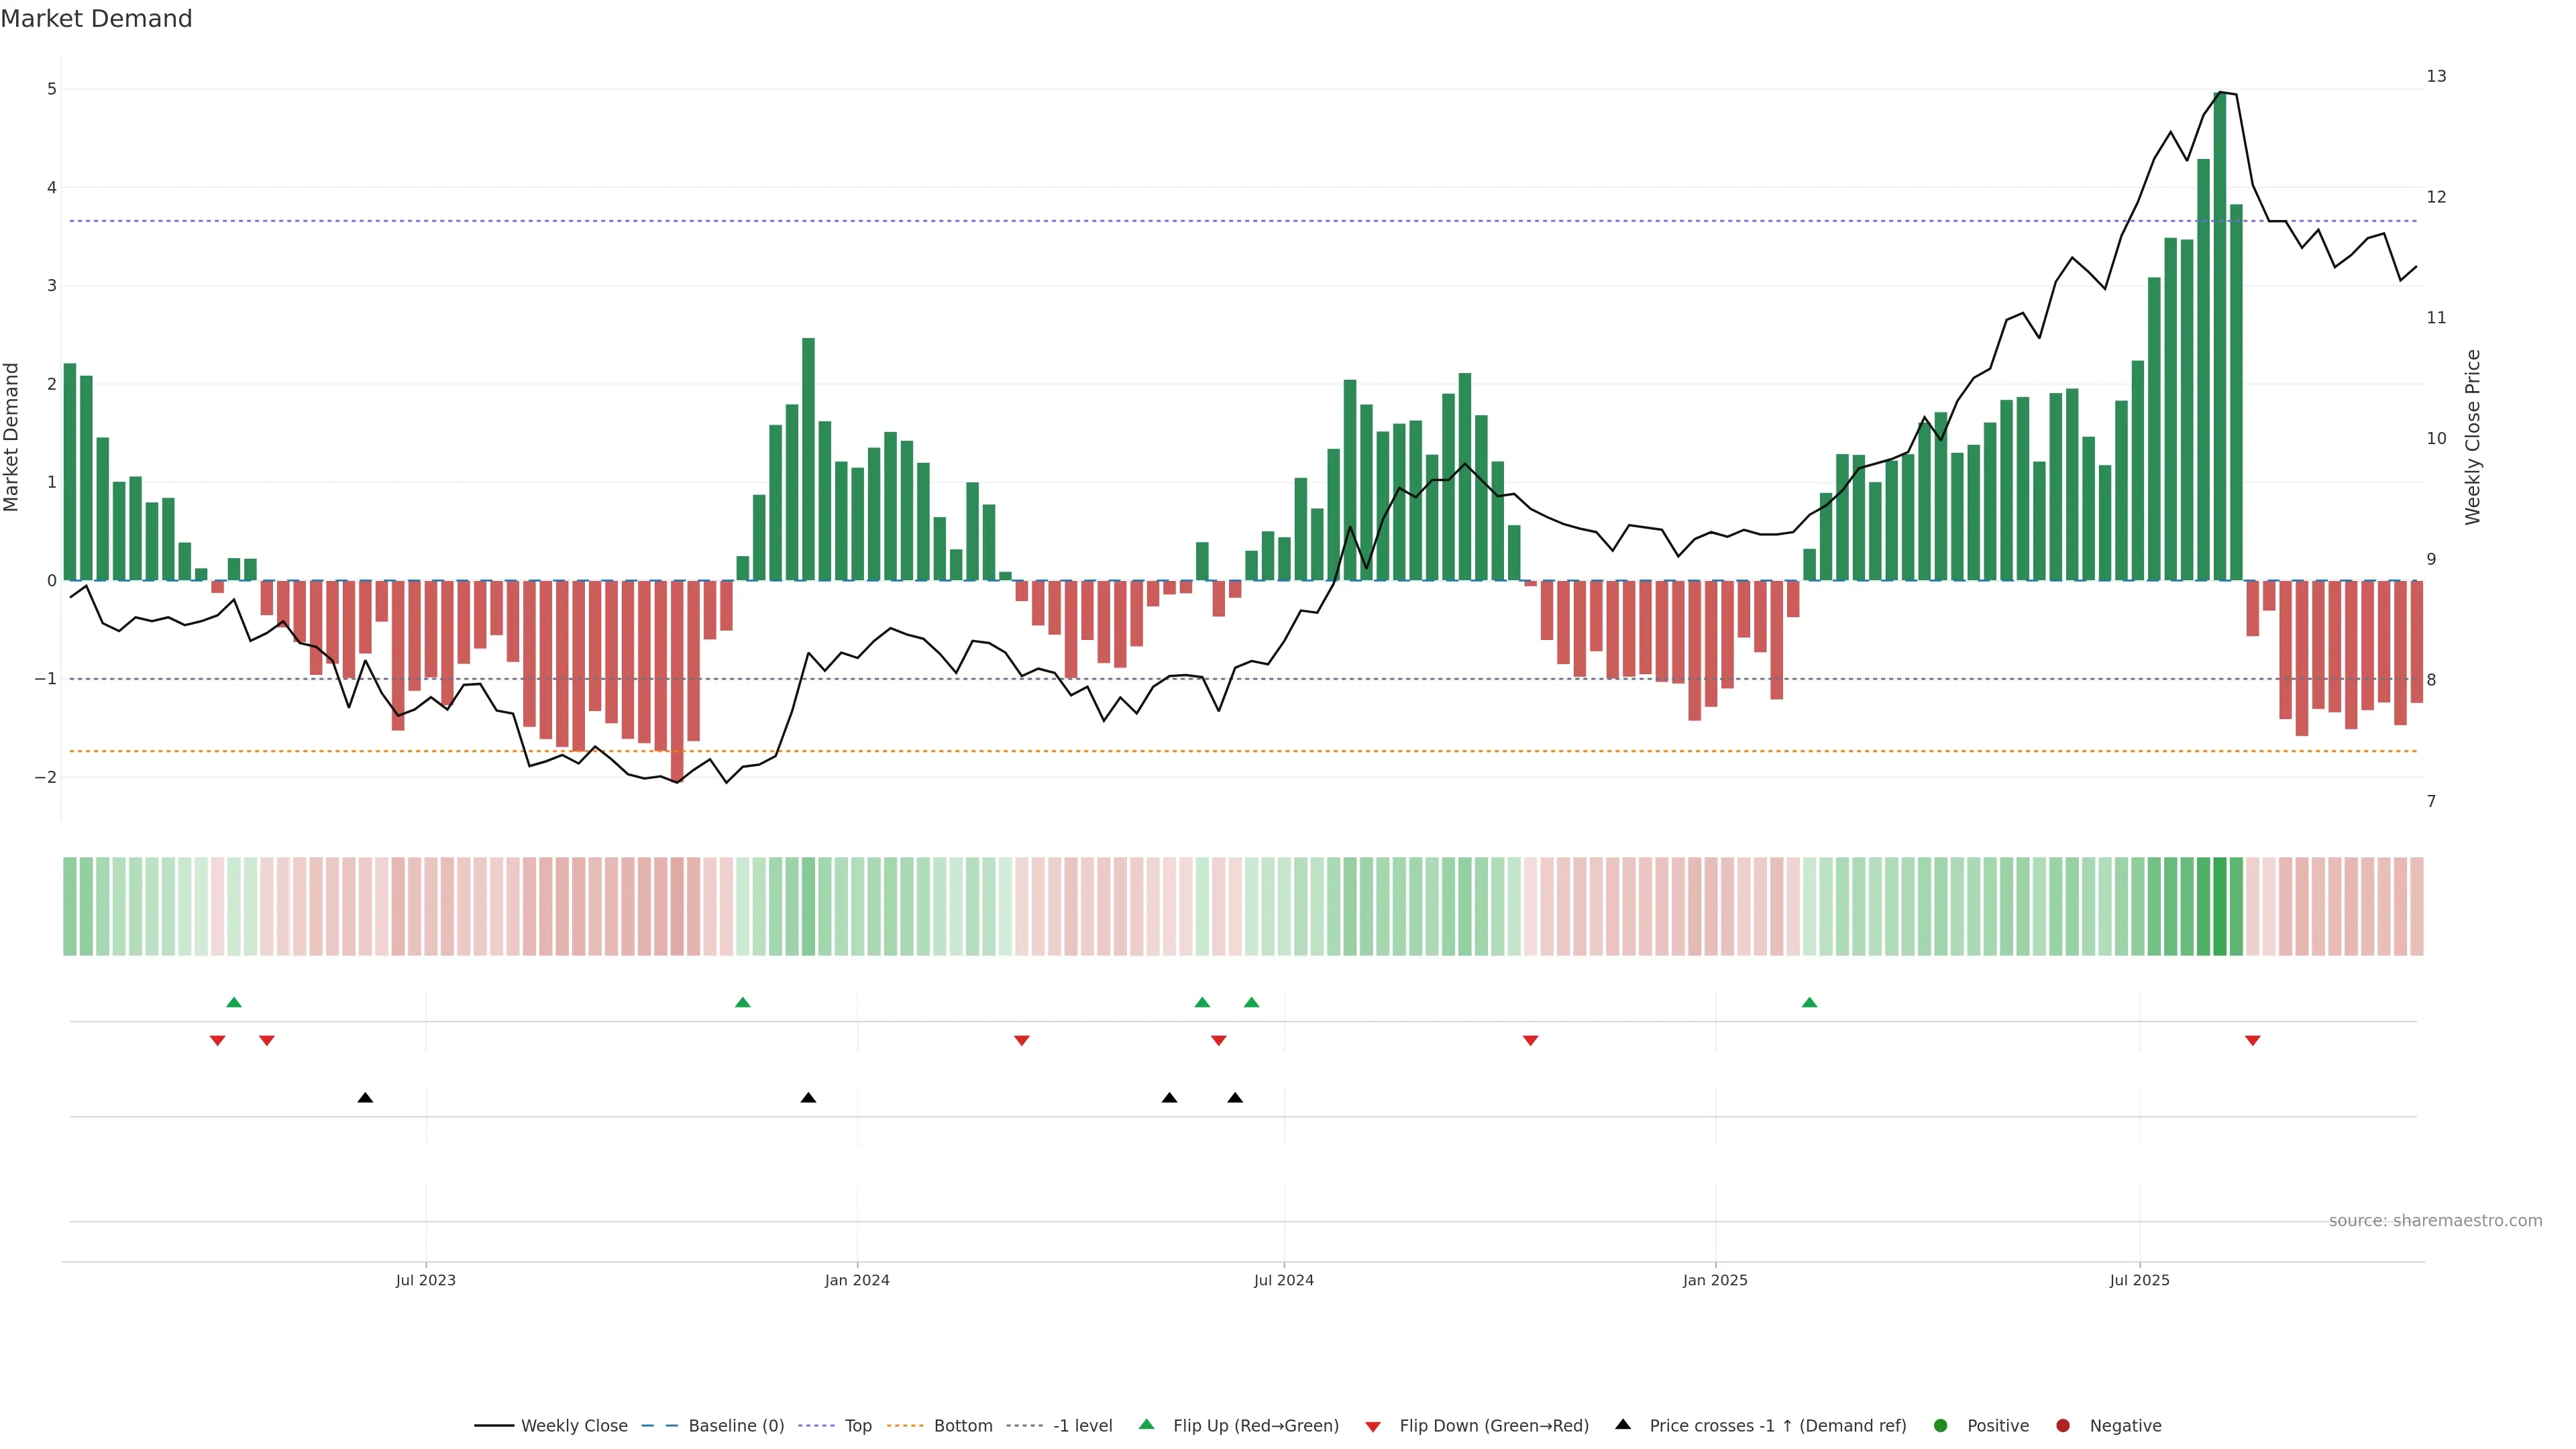This screenshot has width=2576, height=1449.
Task: Click the black Price crosses legend triangle
Action: click(1623, 1425)
